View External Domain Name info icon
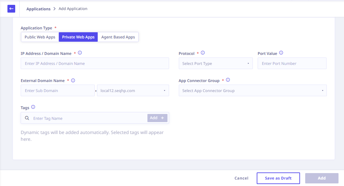This screenshot has height=186, width=344. pos(73,80)
